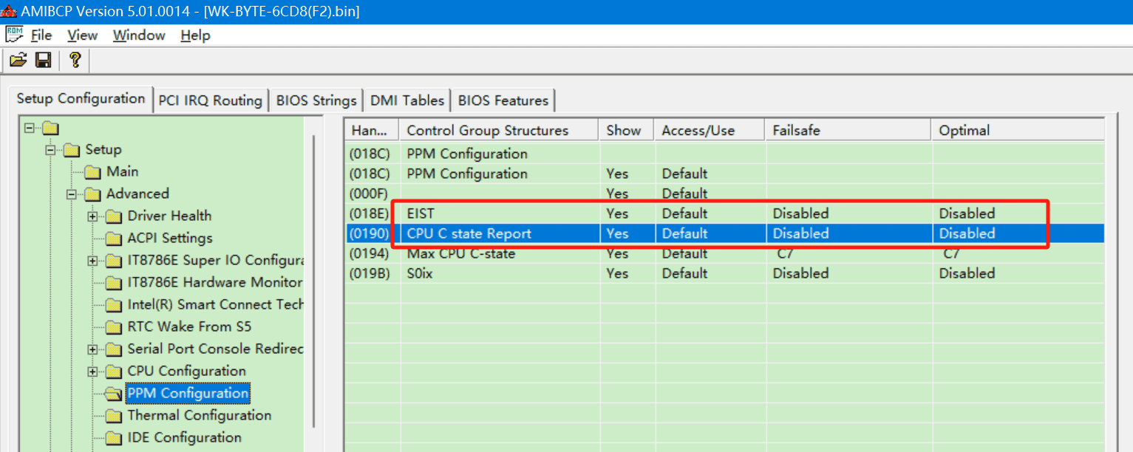Expand the CPU Configuration tree node
1133x452 pixels.
tap(92, 371)
